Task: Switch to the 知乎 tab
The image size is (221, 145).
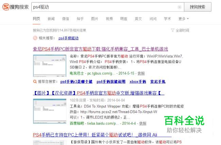Action: [x=80, y=19]
